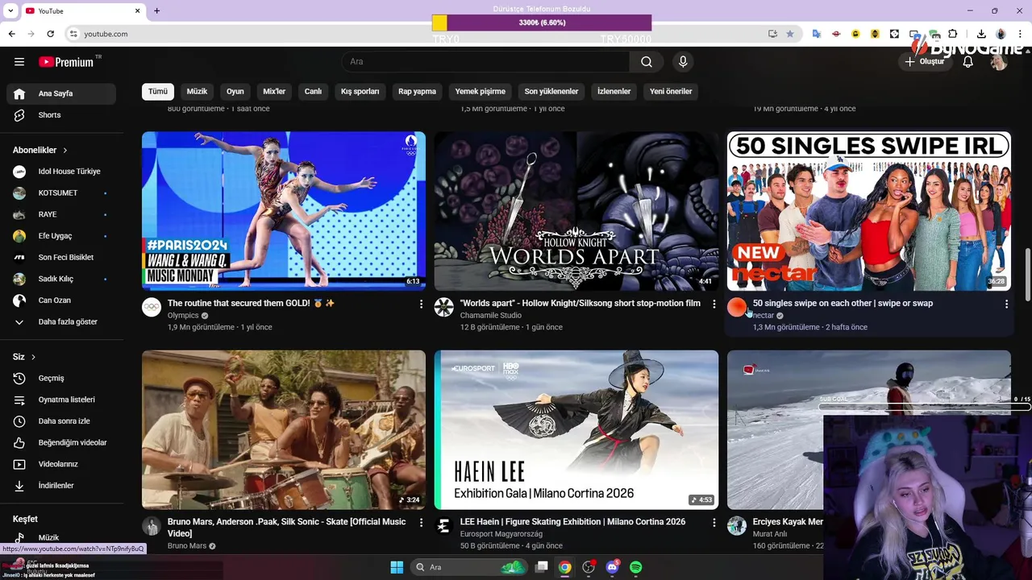Screen dimensions: 1032x580
Task: Open more options for the Bruno Mars video
Action: [x=421, y=522]
